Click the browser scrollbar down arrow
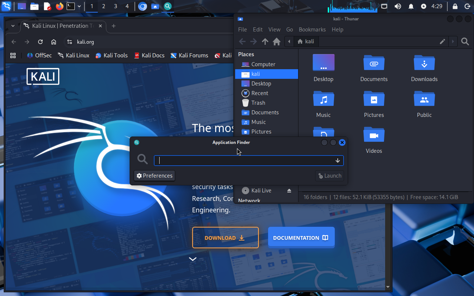The width and height of the screenshot is (474, 296). [388, 287]
